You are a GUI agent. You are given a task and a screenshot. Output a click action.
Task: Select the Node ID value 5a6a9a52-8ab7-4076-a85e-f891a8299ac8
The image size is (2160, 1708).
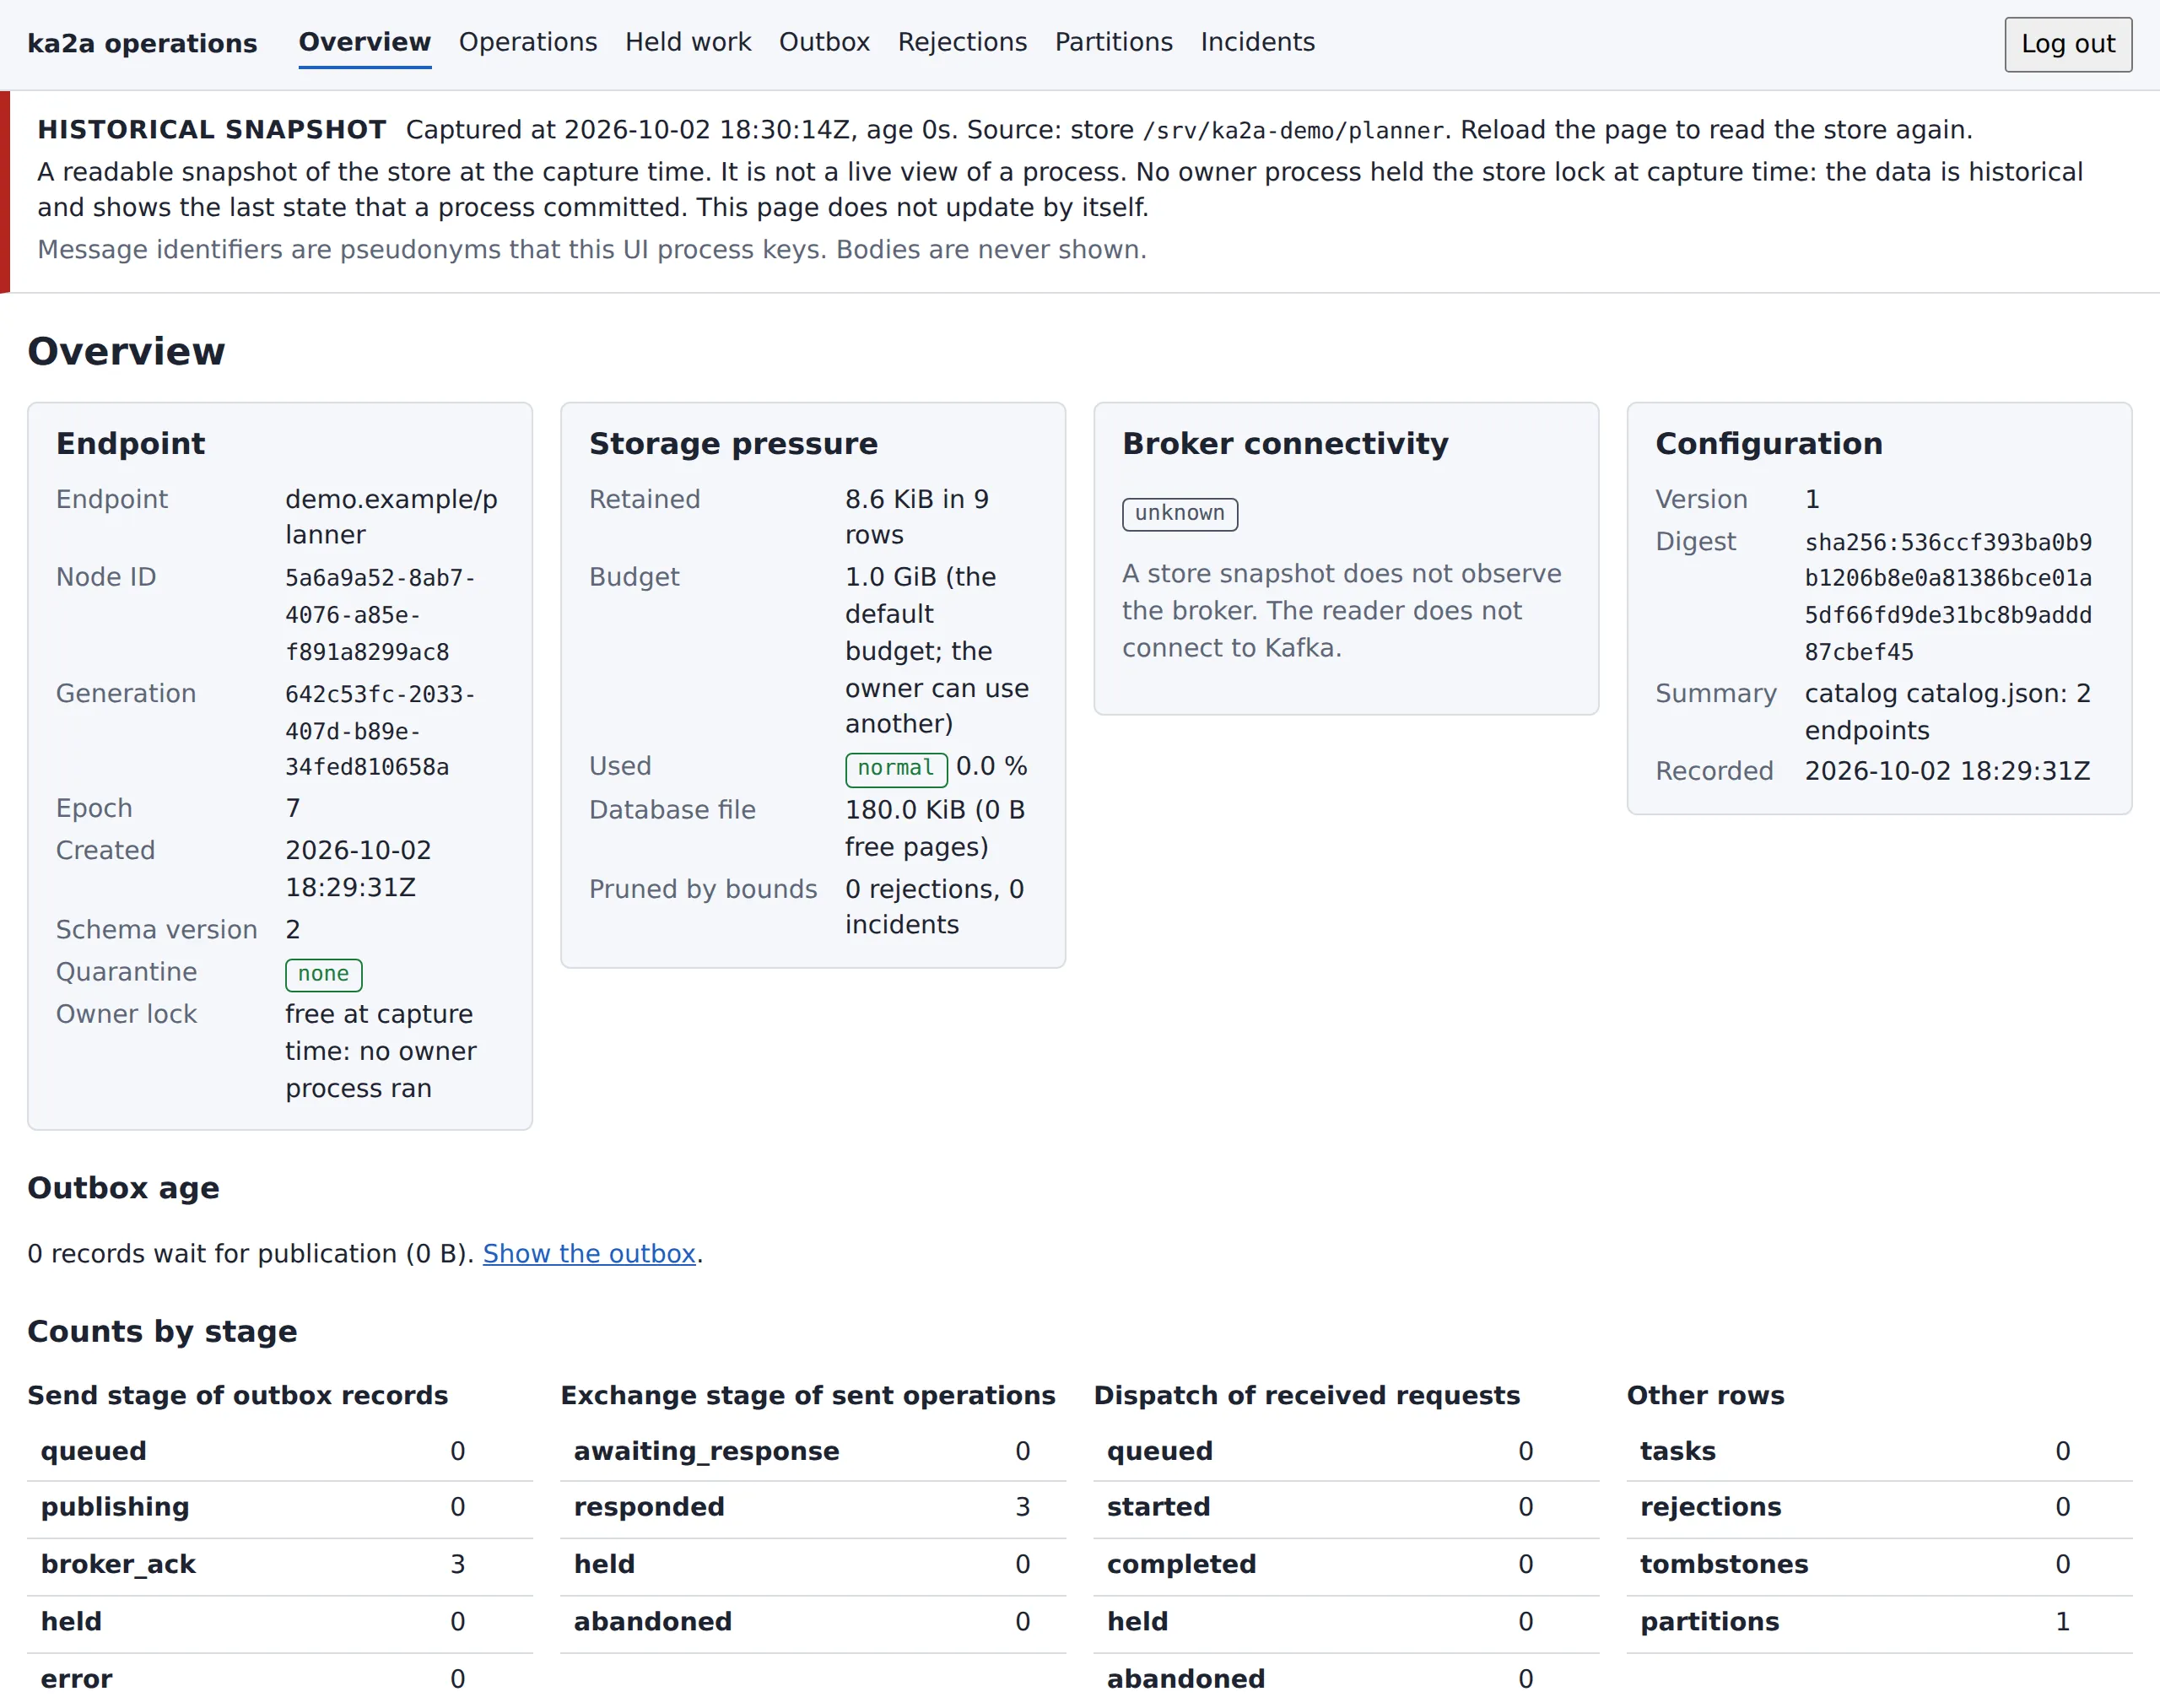pos(380,615)
